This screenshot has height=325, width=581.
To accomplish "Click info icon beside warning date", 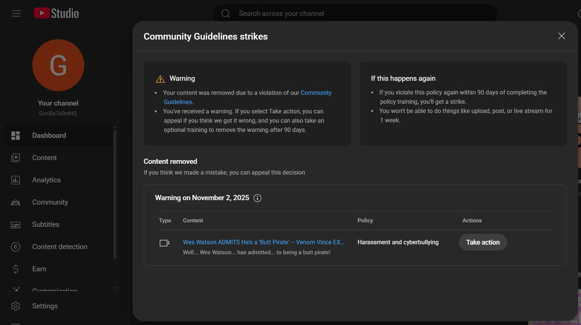I will [257, 198].
